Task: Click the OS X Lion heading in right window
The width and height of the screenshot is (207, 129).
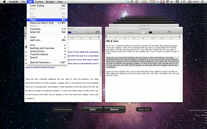Action: [x=112, y=41]
